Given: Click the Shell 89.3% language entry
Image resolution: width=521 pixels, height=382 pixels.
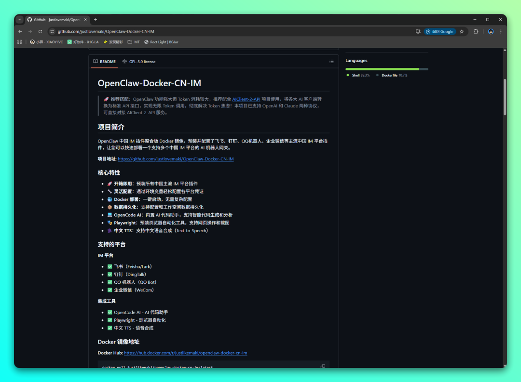Looking at the screenshot, I should click(358, 75).
